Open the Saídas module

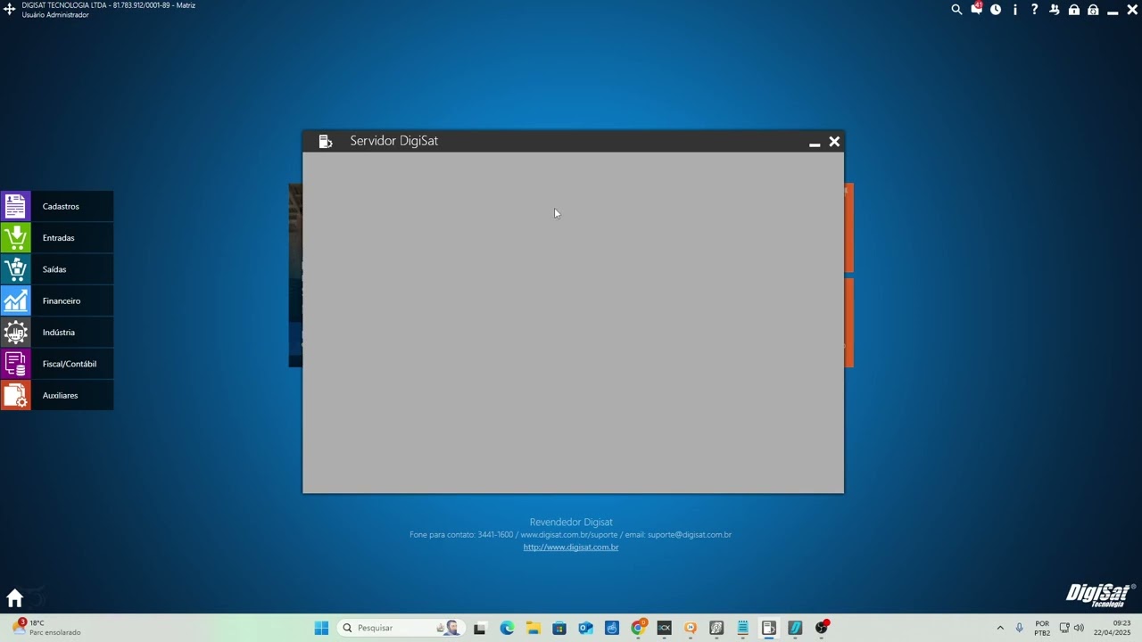click(x=57, y=269)
